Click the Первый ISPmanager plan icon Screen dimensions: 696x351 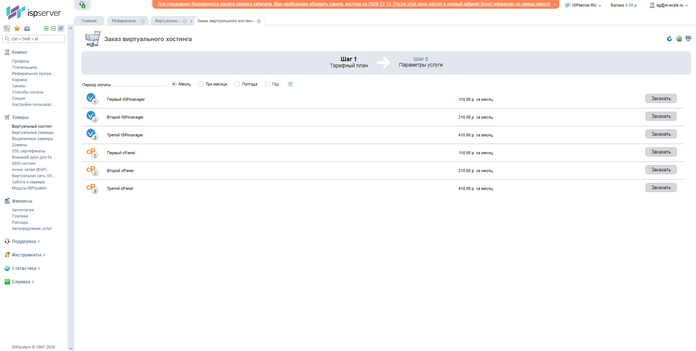[92, 99]
